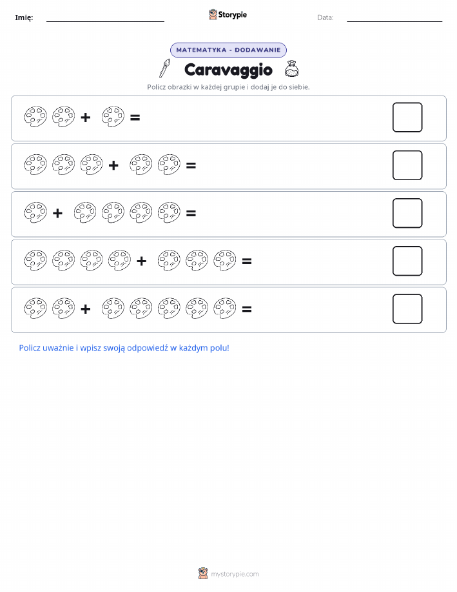Click the bear icon next to mystorypie.com

click(x=203, y=573)
